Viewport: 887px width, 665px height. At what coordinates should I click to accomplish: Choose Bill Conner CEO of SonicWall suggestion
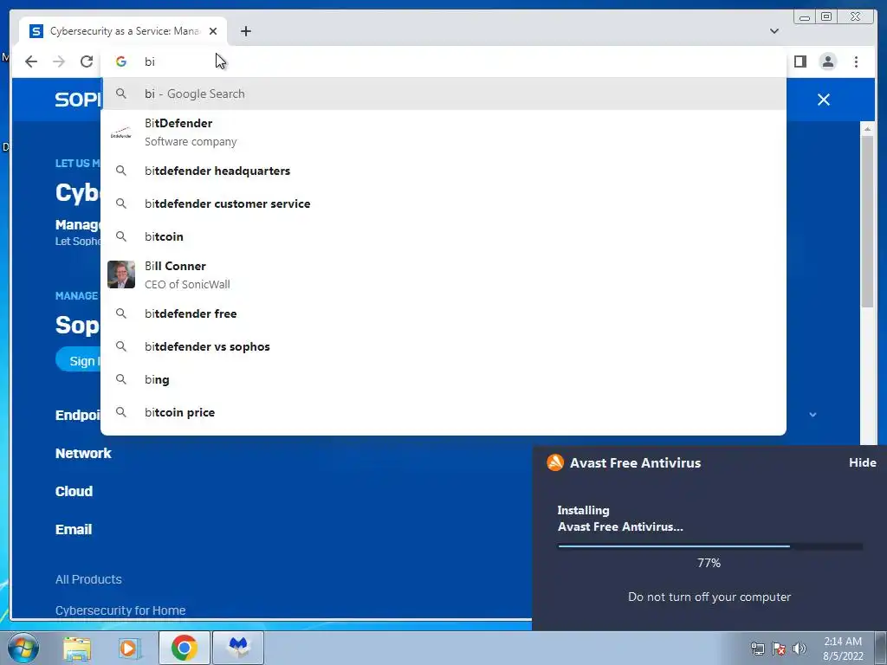click(x=443, y=274)
